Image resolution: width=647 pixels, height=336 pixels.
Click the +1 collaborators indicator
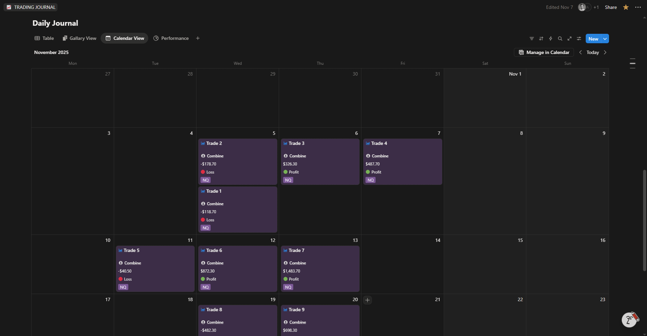(596, 7)
